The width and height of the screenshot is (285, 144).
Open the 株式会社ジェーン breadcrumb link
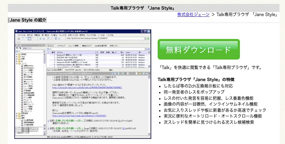193,15
